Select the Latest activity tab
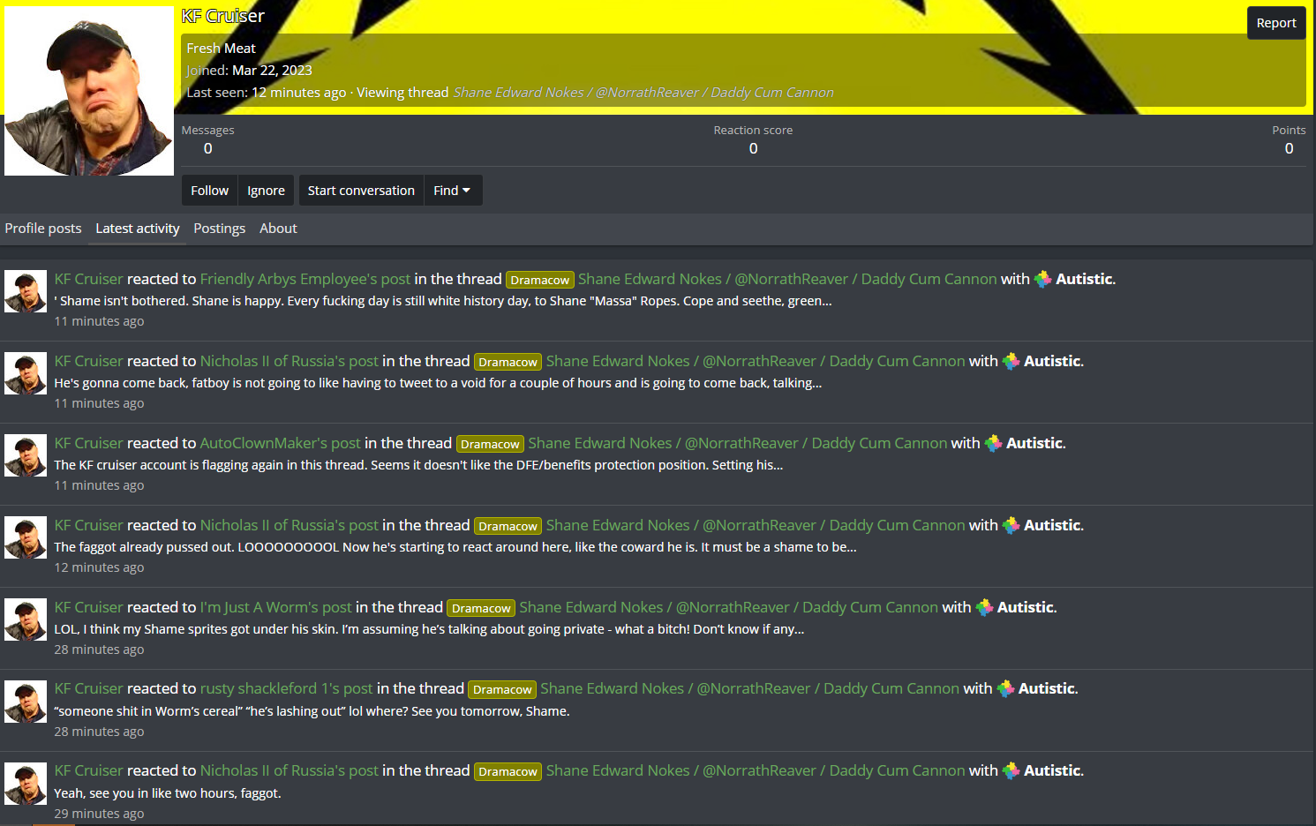Screen dimensions: 1316x826 (x=138, y=229)
